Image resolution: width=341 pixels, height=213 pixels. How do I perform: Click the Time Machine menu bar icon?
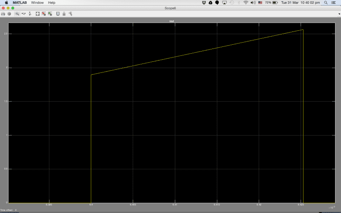click(232, 3)
